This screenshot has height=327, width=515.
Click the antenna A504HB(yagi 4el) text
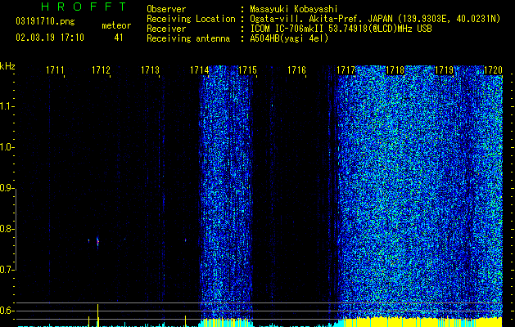click(289, 38)
